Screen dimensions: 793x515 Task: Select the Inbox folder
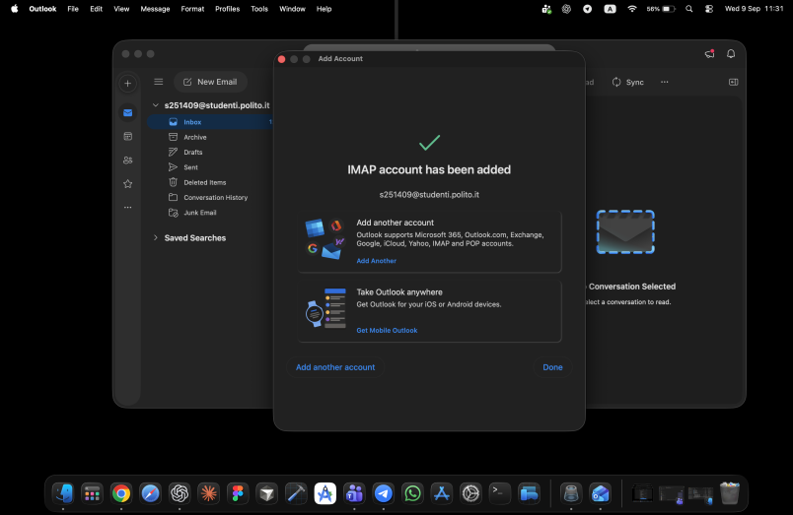[x=210, y=122]
